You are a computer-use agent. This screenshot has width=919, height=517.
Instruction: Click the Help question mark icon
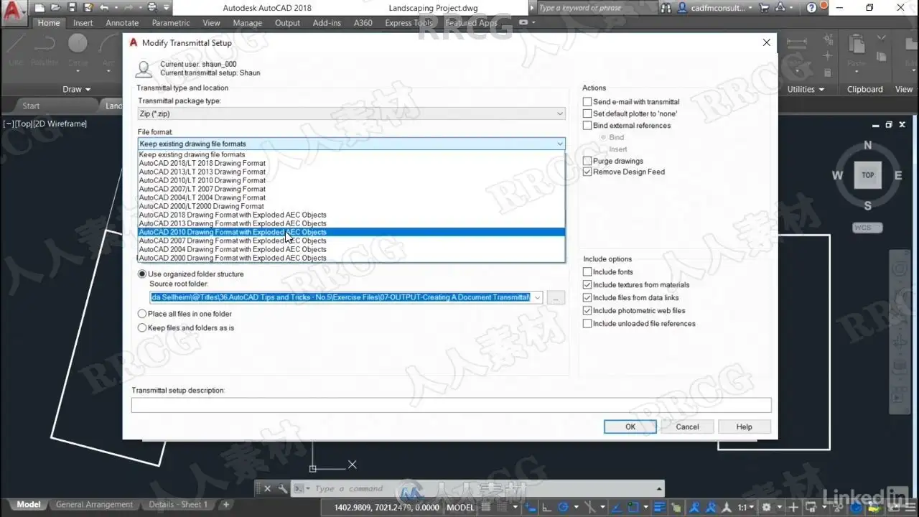point(812,8)
